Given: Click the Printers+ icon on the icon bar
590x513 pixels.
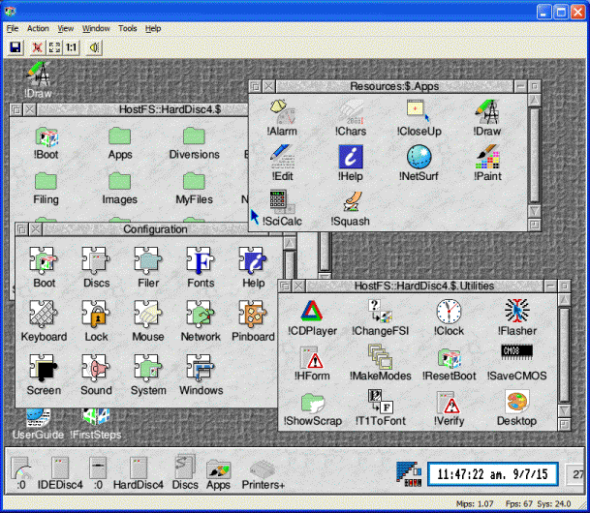Looking at the screenshot, I should point(263,474).
